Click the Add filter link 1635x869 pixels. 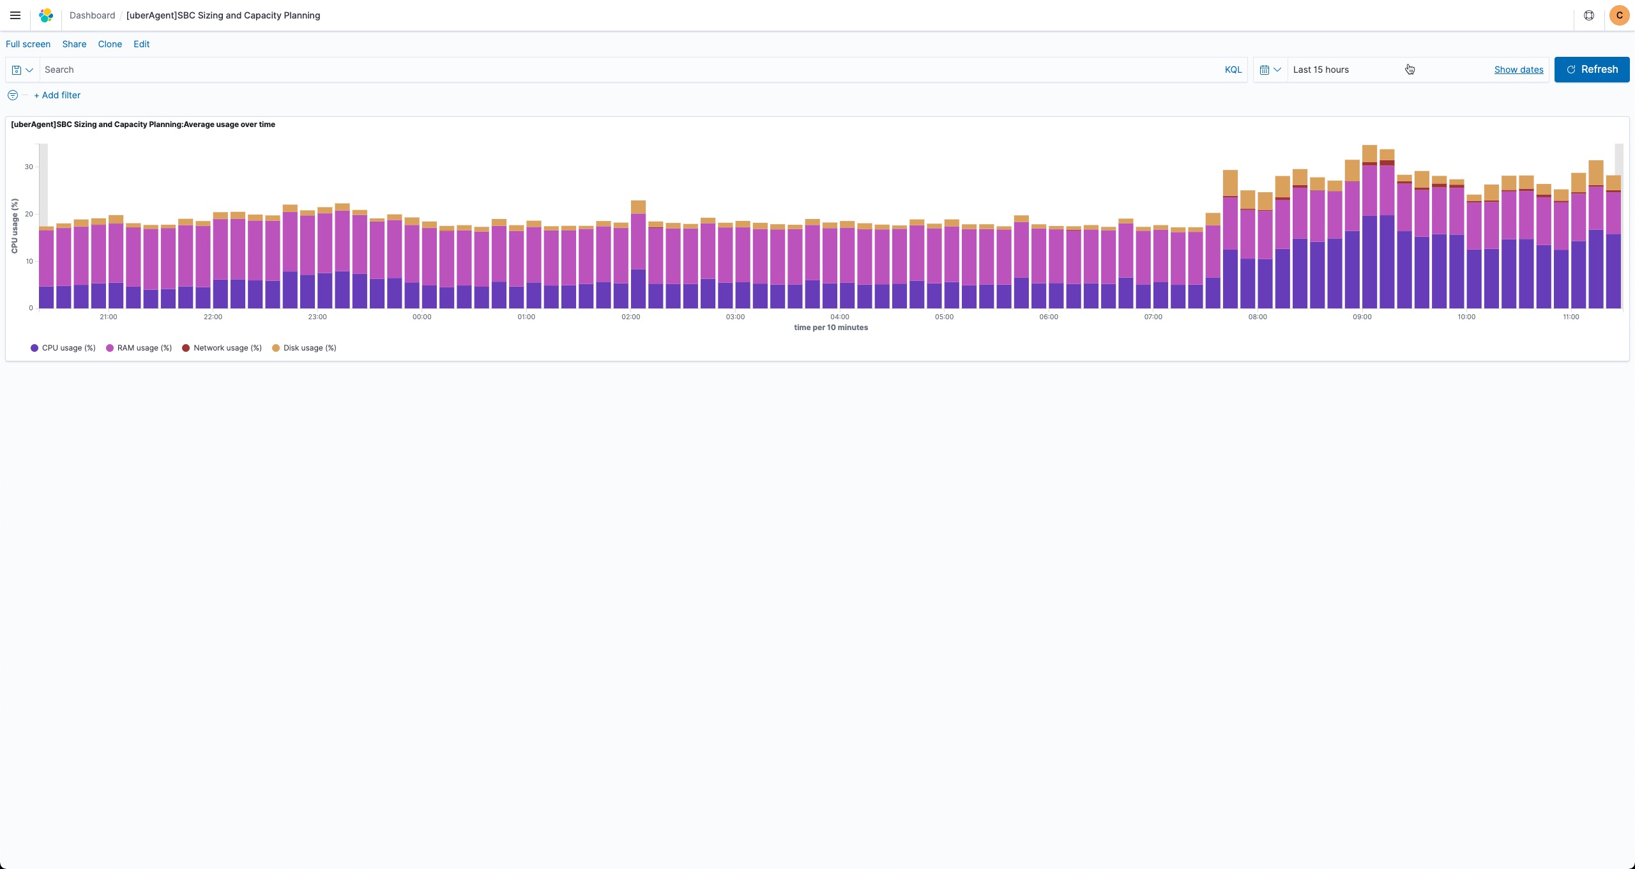57,95
